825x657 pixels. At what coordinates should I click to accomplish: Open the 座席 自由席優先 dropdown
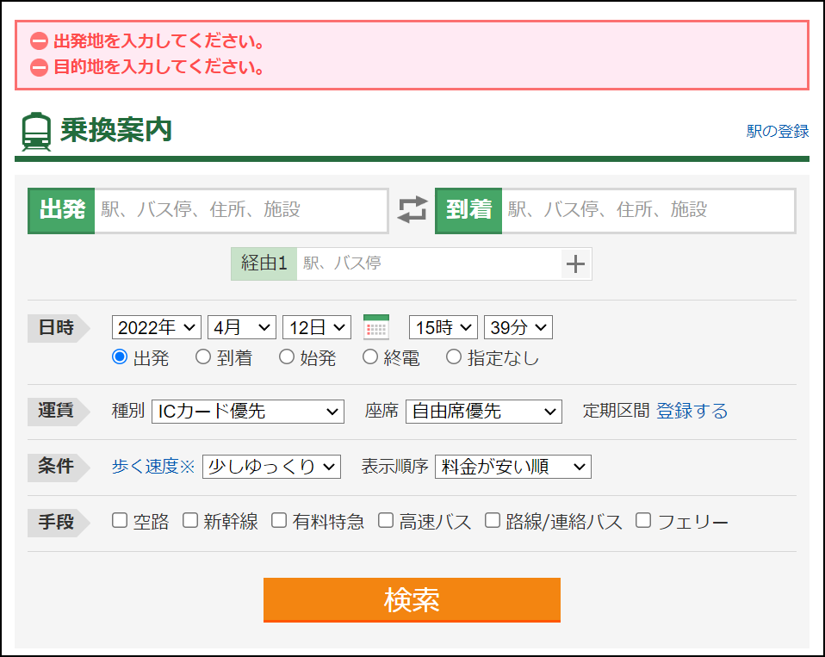(483, 412)
